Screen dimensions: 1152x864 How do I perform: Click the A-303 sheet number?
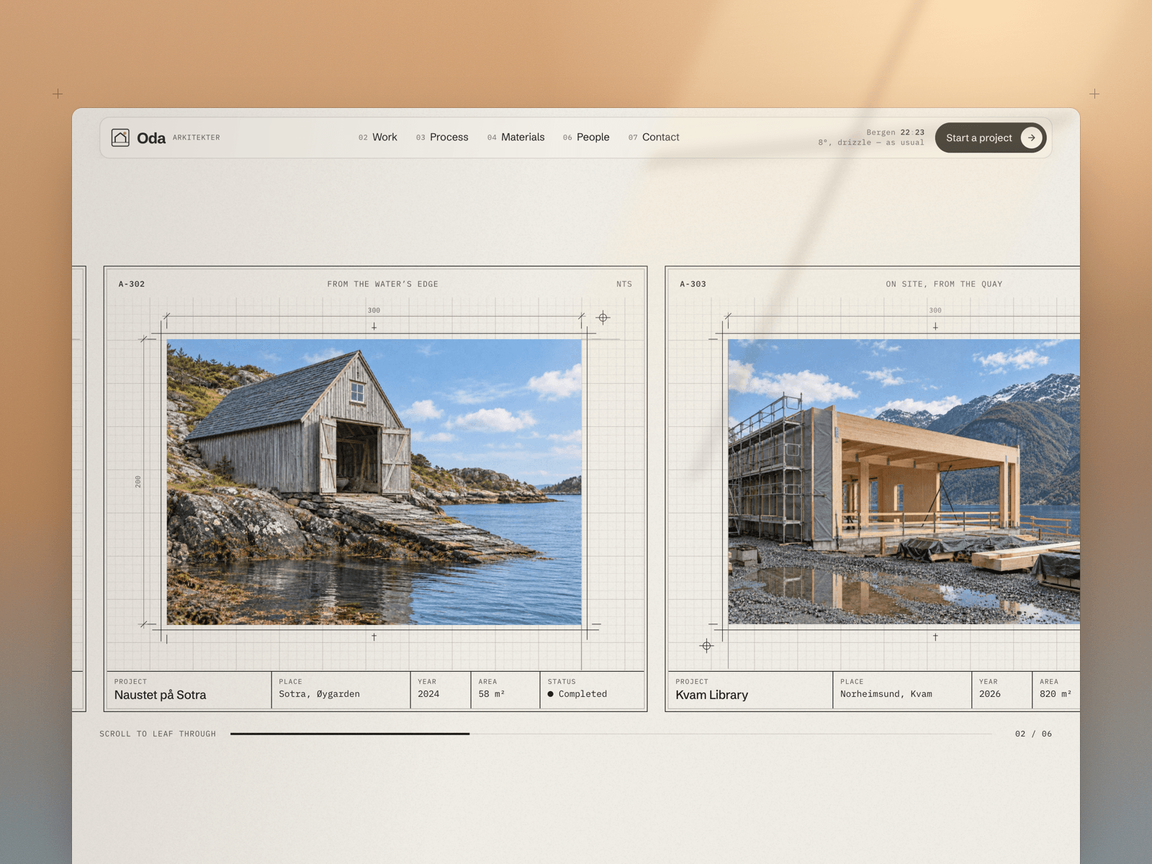pos(693,284)
